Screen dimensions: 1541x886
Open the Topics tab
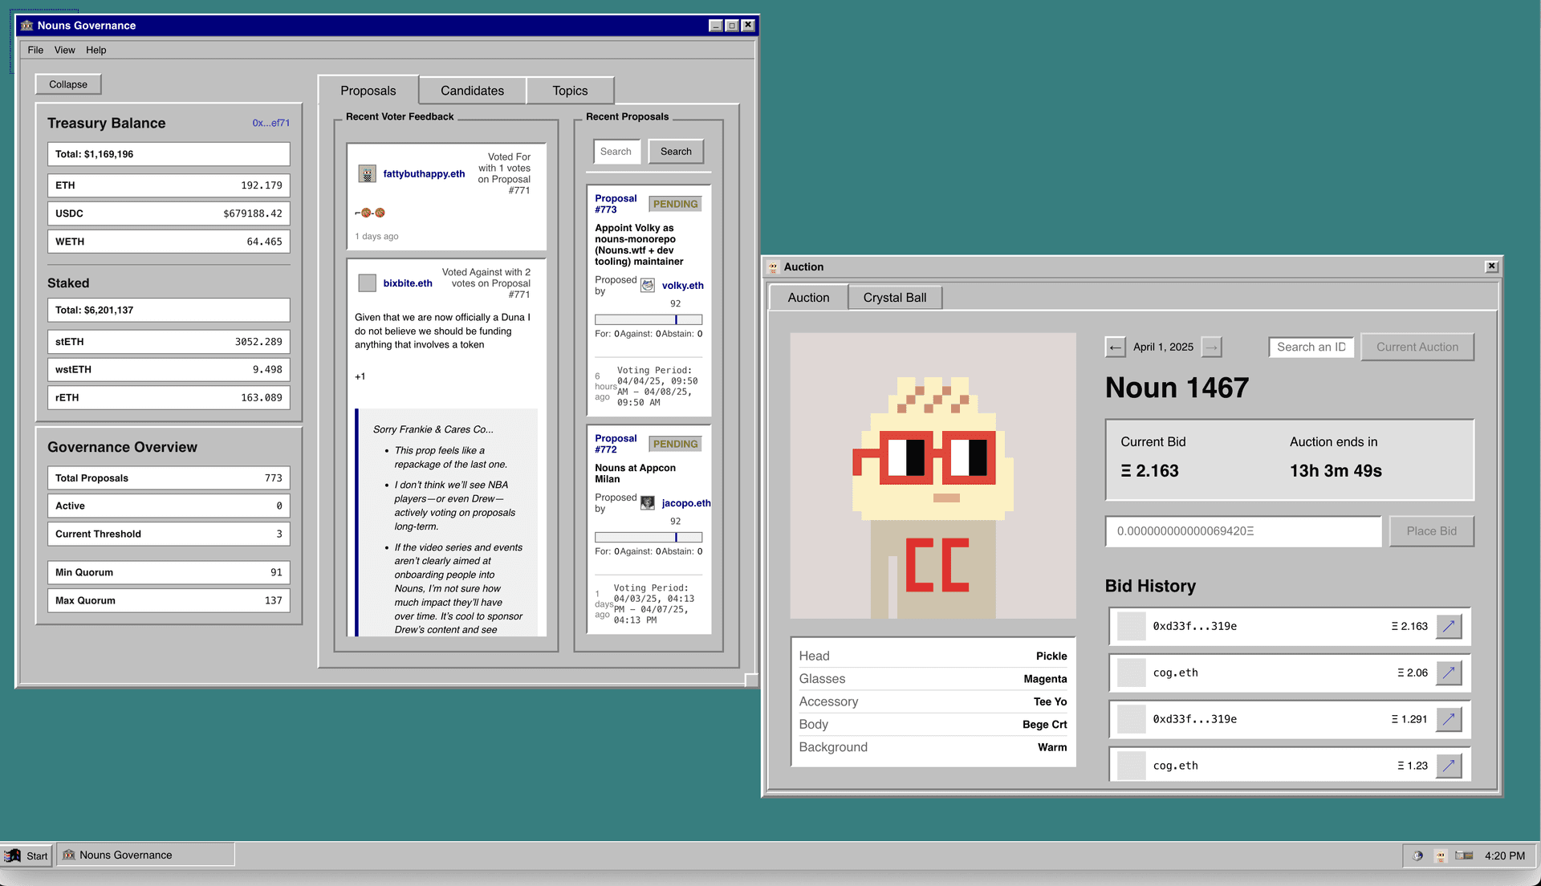(570, 91)
